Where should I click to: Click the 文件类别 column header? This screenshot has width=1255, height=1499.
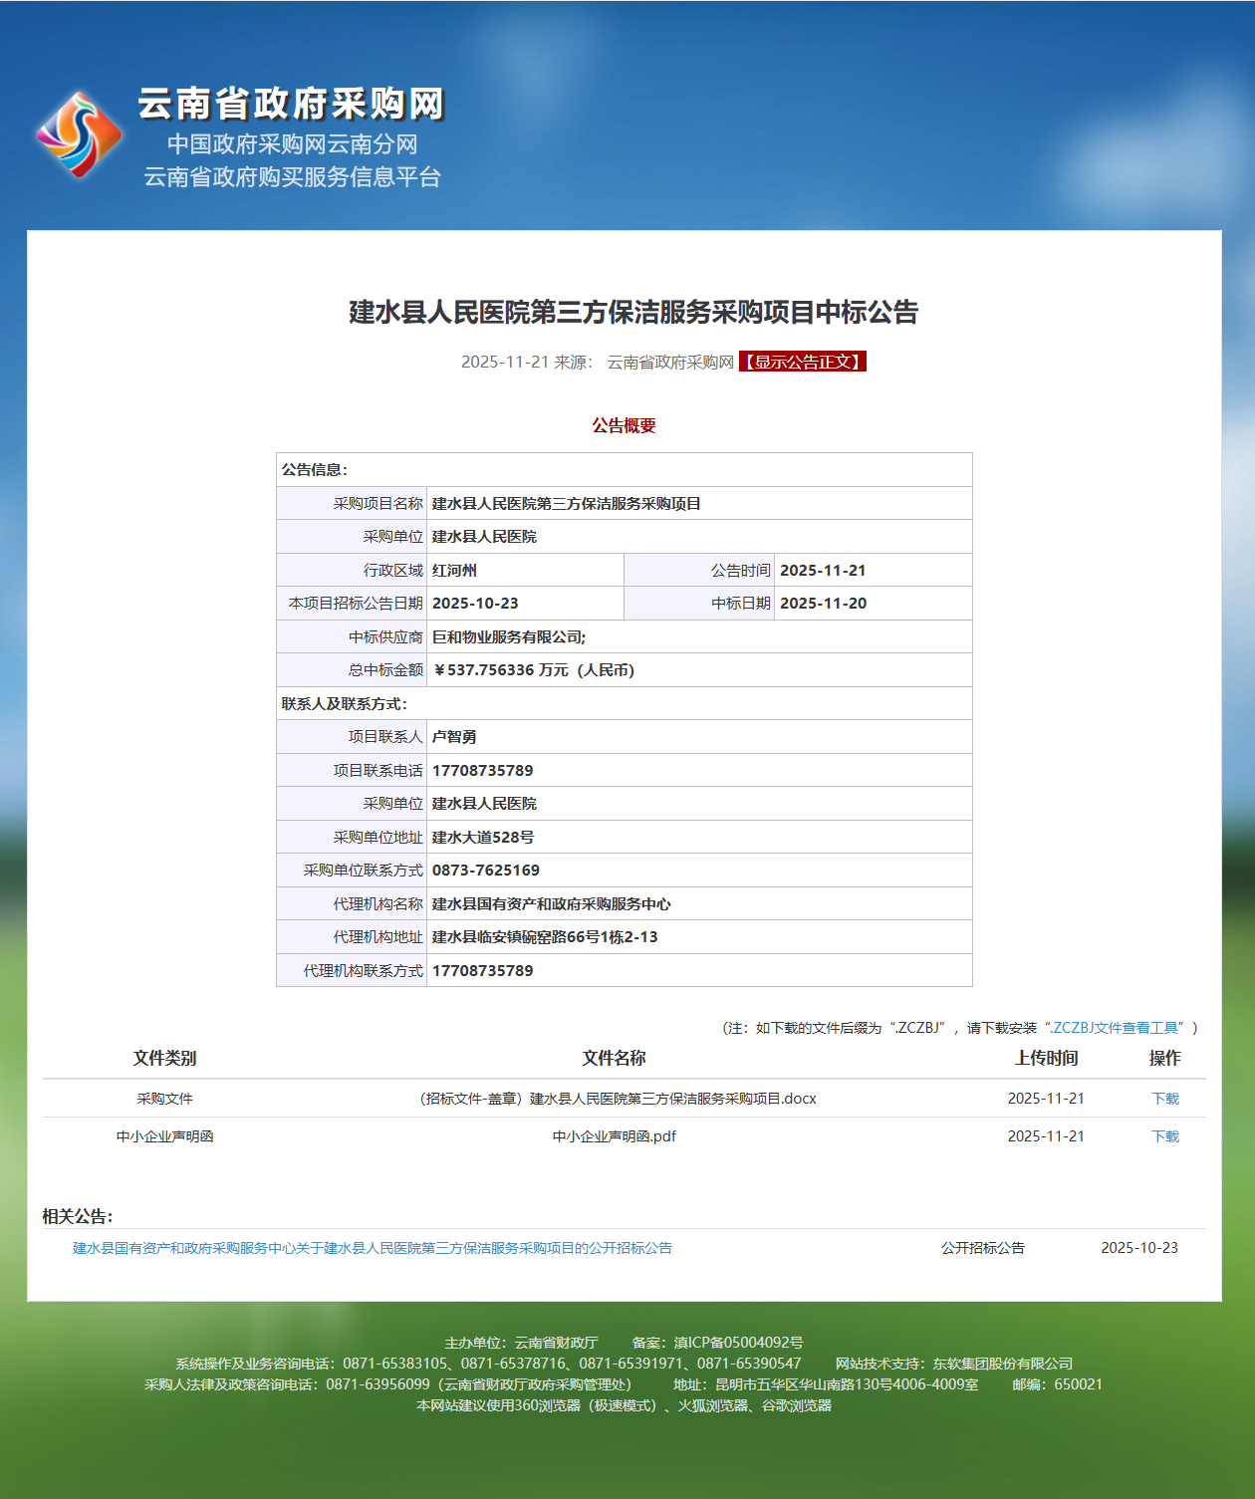(x=163, y=1059)
